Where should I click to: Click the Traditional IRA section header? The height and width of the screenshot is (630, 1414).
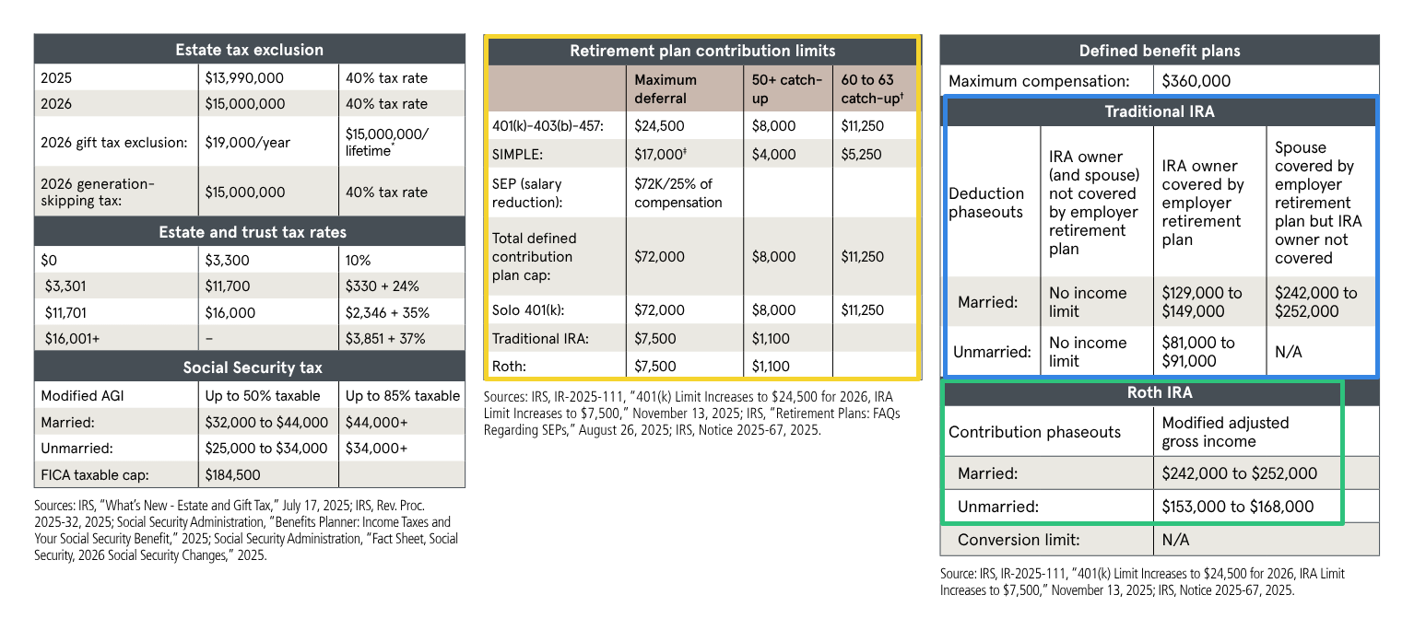tap(1160, 111)
